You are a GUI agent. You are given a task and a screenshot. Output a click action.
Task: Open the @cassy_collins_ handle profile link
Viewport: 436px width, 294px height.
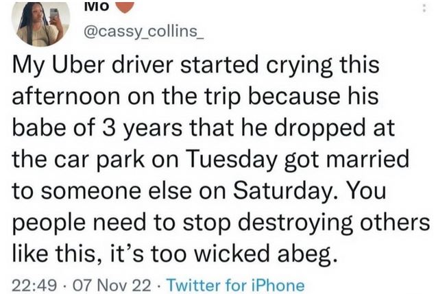[x=144, y=32]
